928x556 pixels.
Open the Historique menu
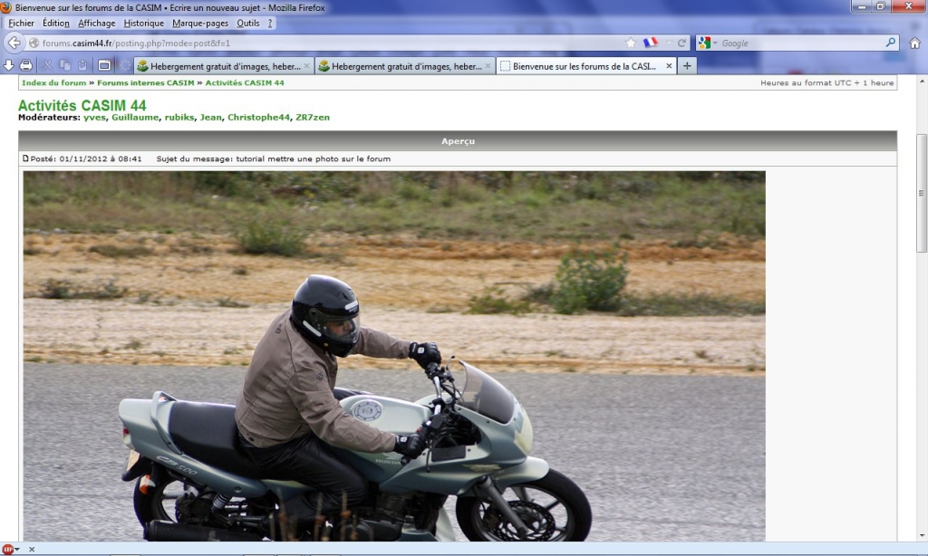tap(144, 23)
